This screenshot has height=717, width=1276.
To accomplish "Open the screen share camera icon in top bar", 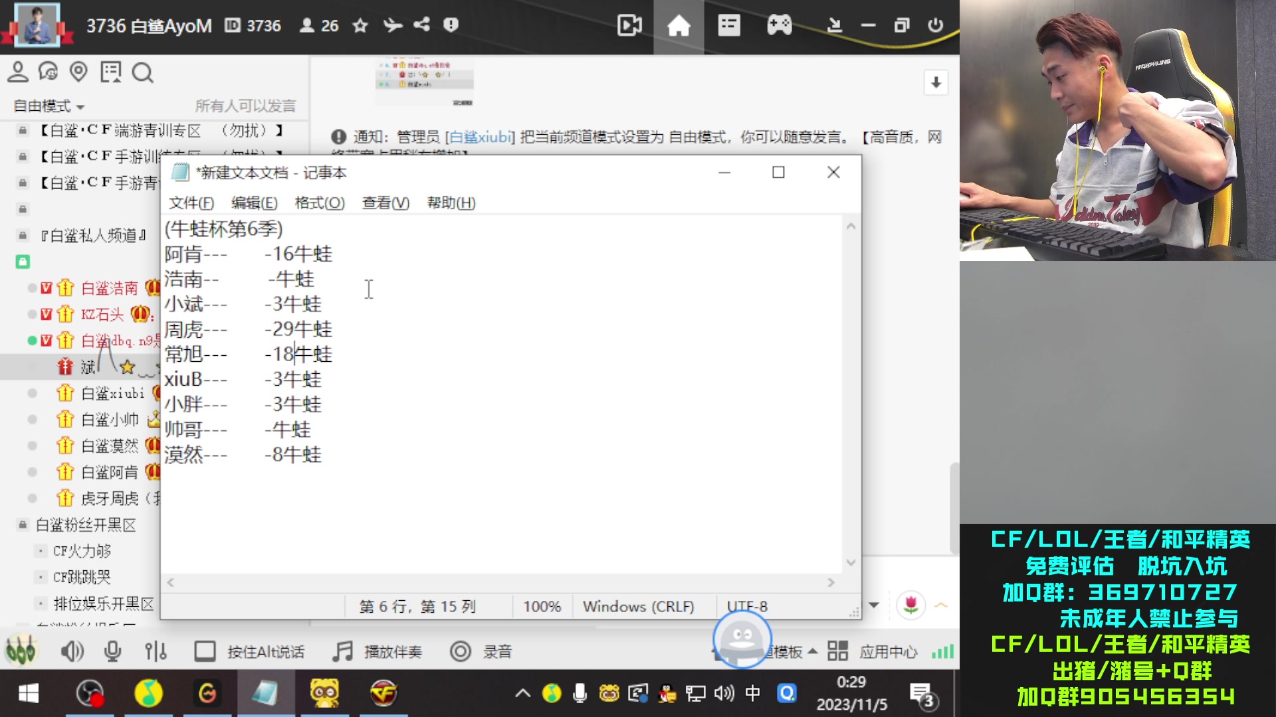I will tap(628, 25).
